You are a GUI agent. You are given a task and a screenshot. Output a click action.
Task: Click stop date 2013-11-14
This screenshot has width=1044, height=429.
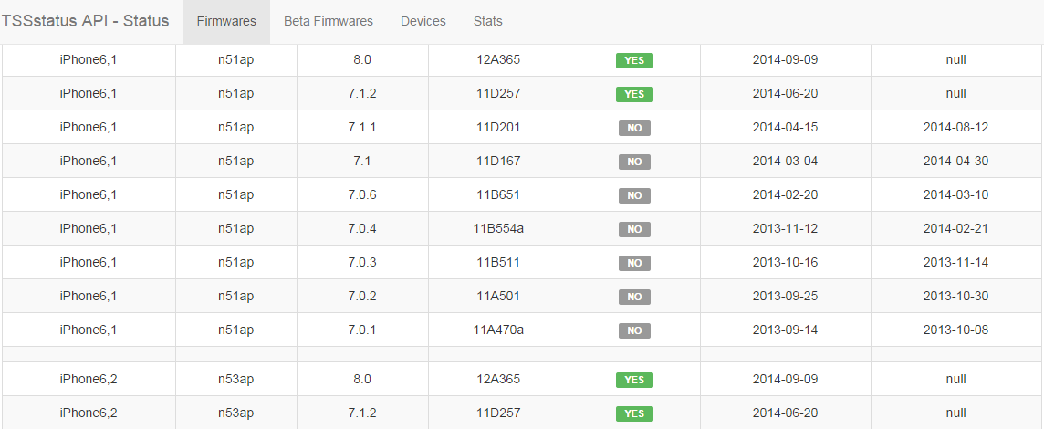point(956,263)
